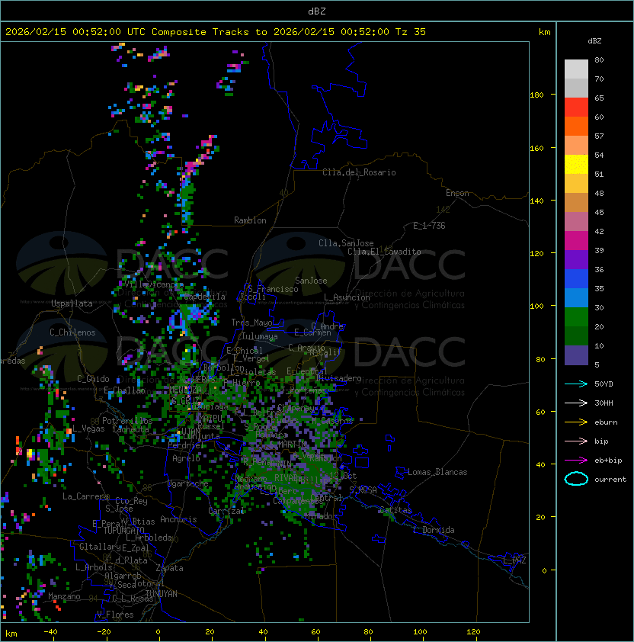Select the light gray 70-80 dBZ swatch
Screen dimensions: 634x642
pos(576,69)
